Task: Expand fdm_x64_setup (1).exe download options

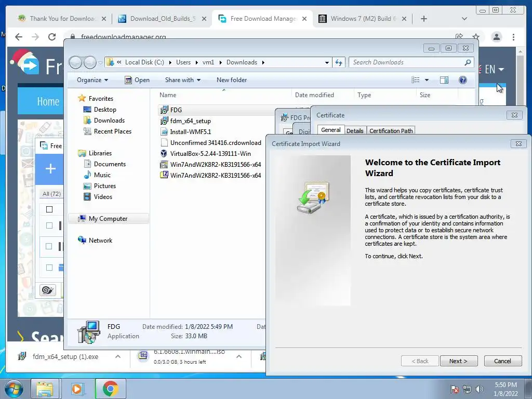Action: click(x=118, y=356)
